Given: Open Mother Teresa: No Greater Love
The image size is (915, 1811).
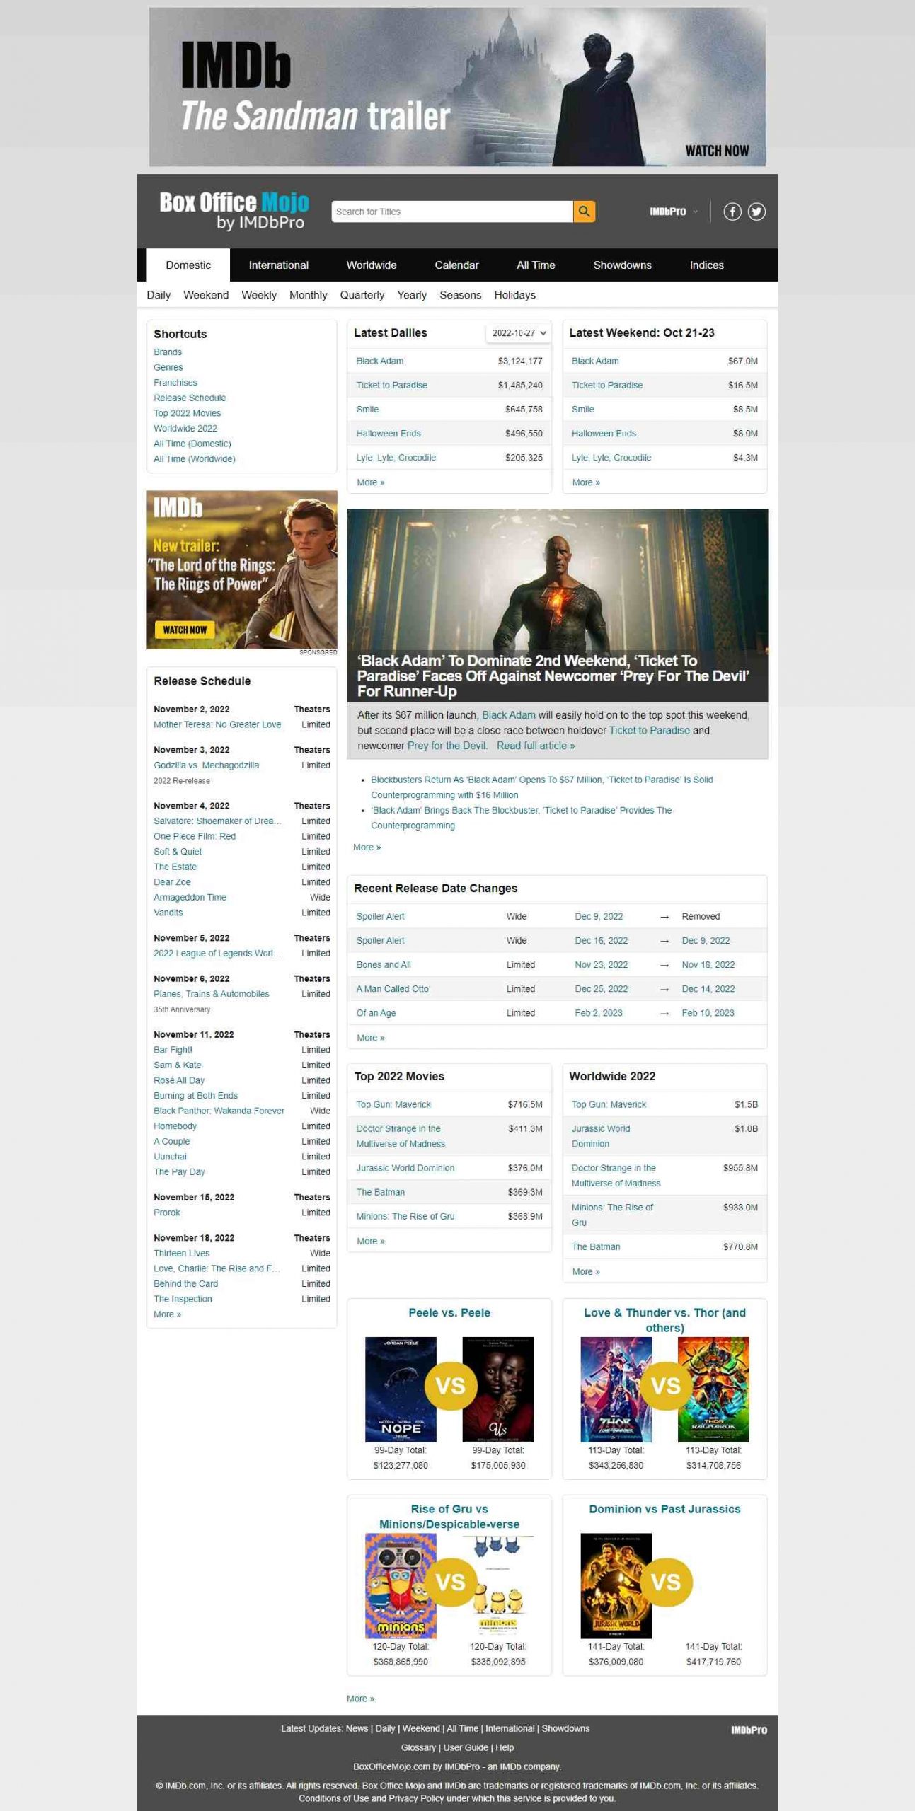Looking at the screenshot, I should click(217, 724).
